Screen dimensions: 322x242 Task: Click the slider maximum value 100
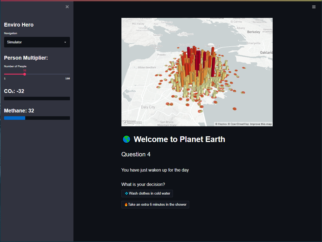(x=67, y=79)
